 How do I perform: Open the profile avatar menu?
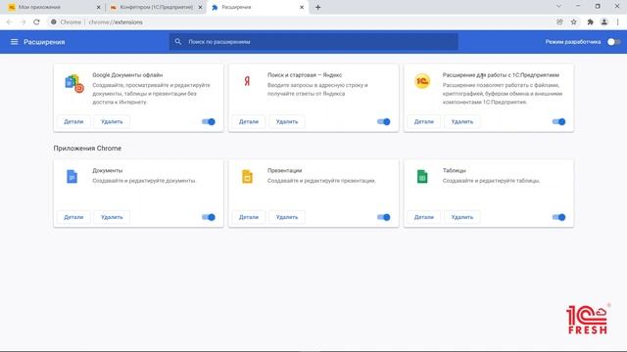[x=604, y=22]
